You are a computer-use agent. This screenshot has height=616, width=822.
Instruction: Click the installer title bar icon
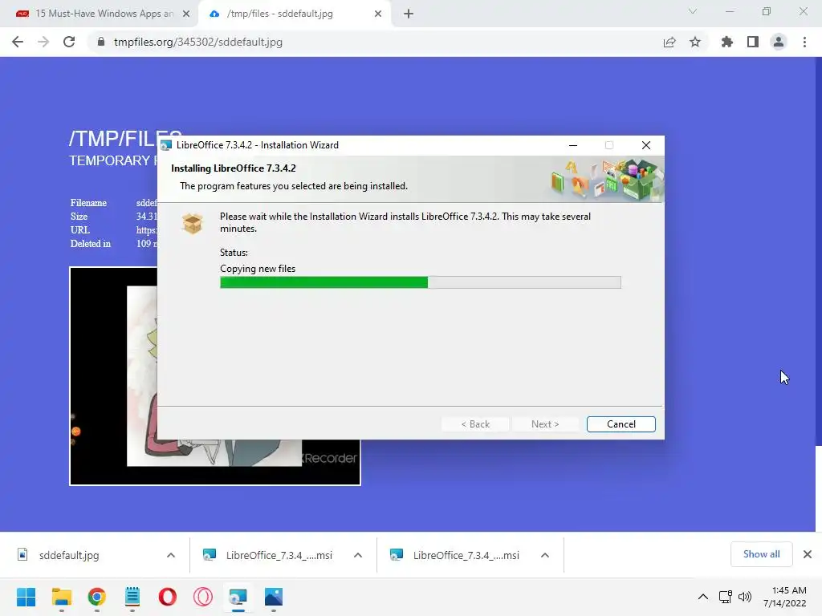point(166,145)
